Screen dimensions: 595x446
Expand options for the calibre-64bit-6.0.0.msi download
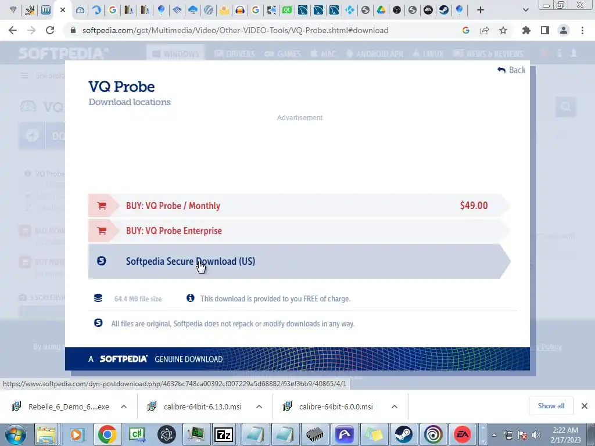(x=395, y=407)
